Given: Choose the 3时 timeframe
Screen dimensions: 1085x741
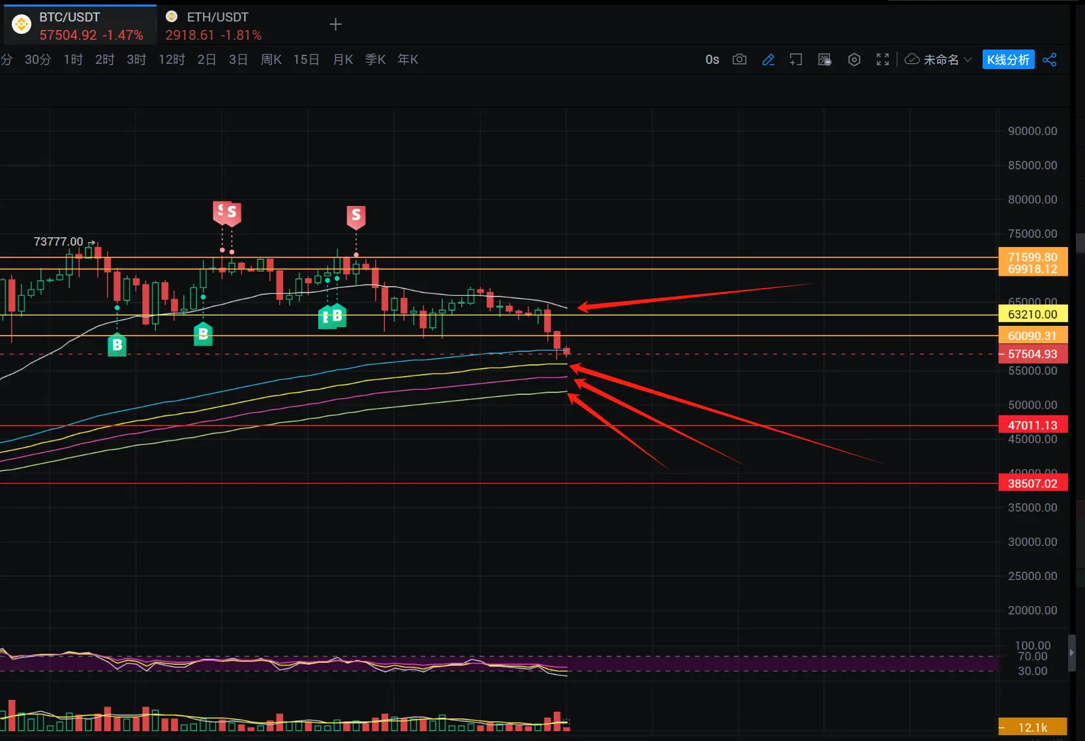Looking at the screenshot, I should 136,59.
